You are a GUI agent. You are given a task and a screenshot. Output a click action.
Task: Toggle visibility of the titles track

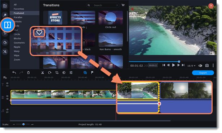point(7,83)
